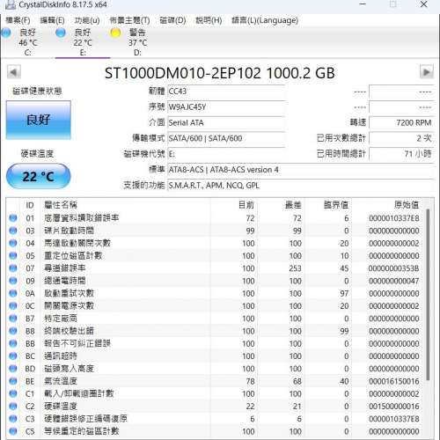Click raw value 00000000353B in row 07
The width and height of the screenshot is (440, 440).
[x=394, y=268]
